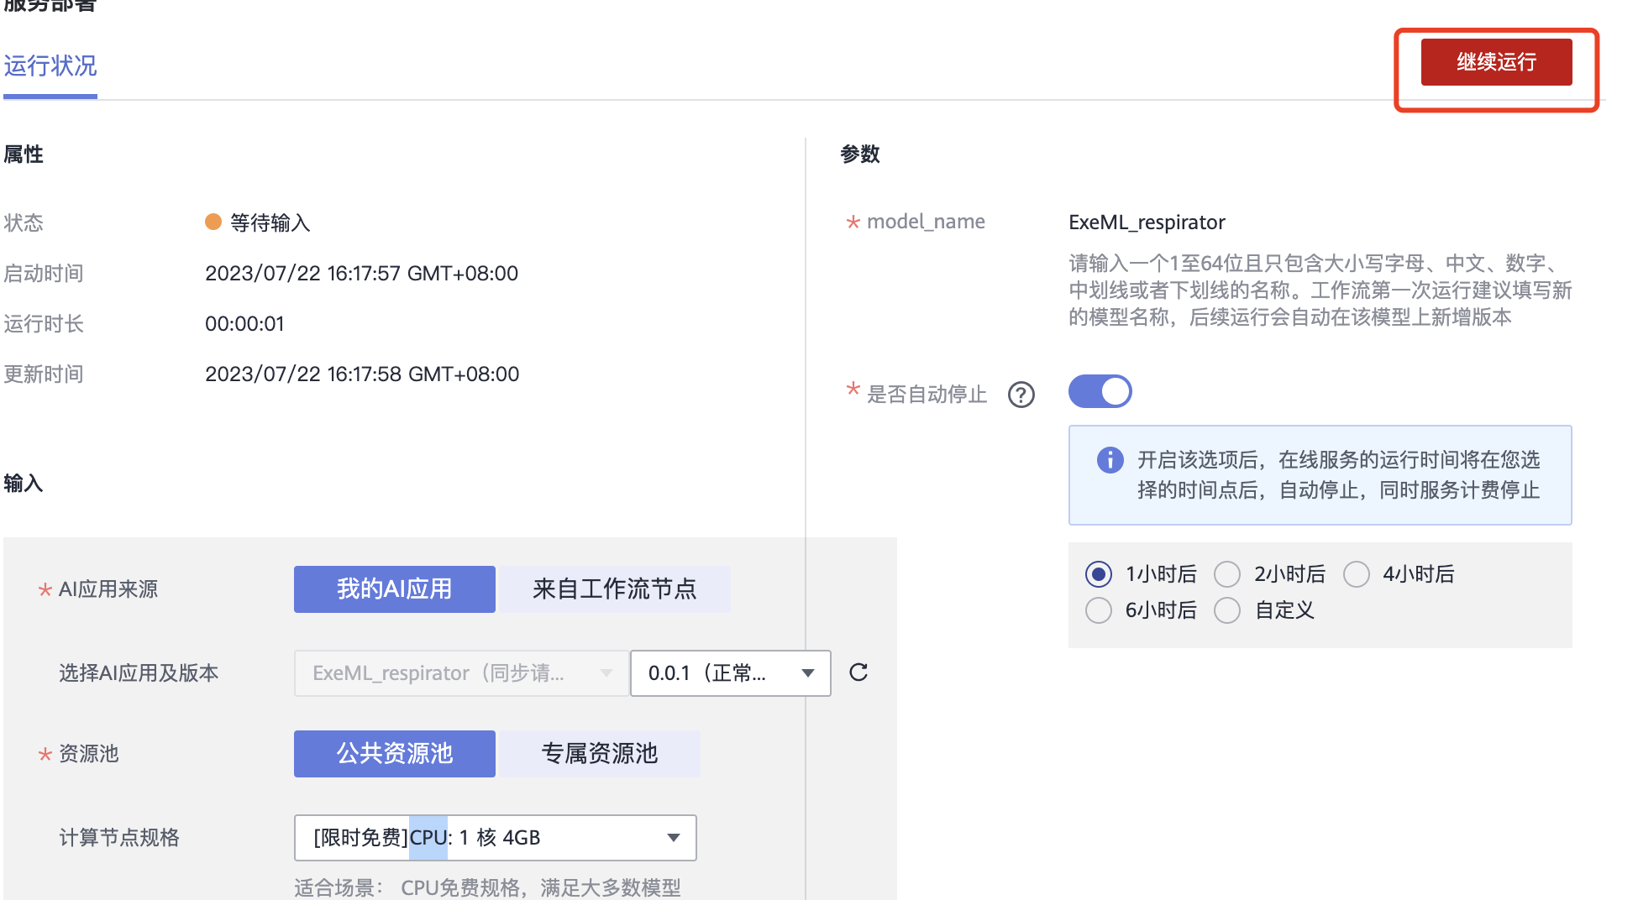1638x900 pixels.
Task: Open the 0.0.1 version dropdown
Action: pos(730,673)
